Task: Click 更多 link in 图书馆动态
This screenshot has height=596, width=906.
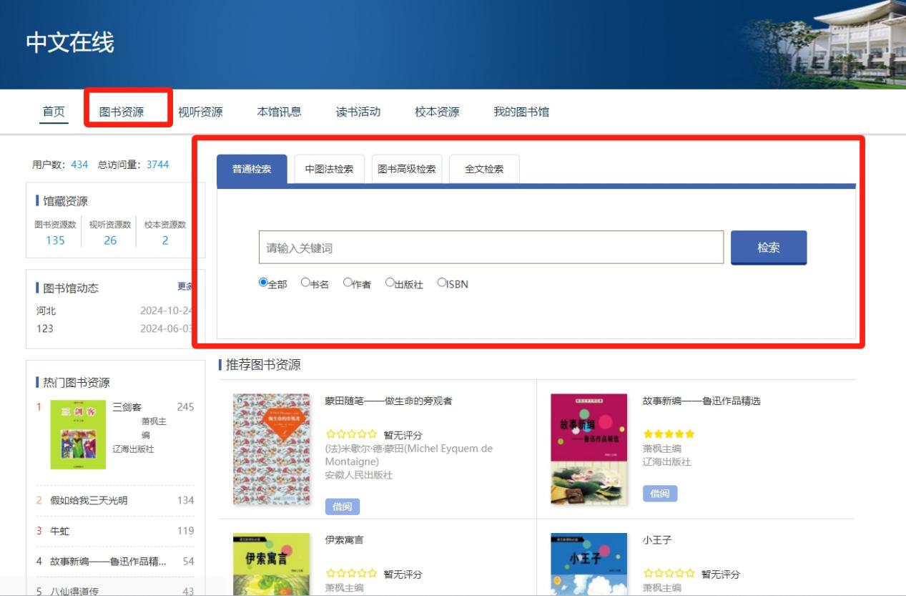Action: tap(185, 286)
